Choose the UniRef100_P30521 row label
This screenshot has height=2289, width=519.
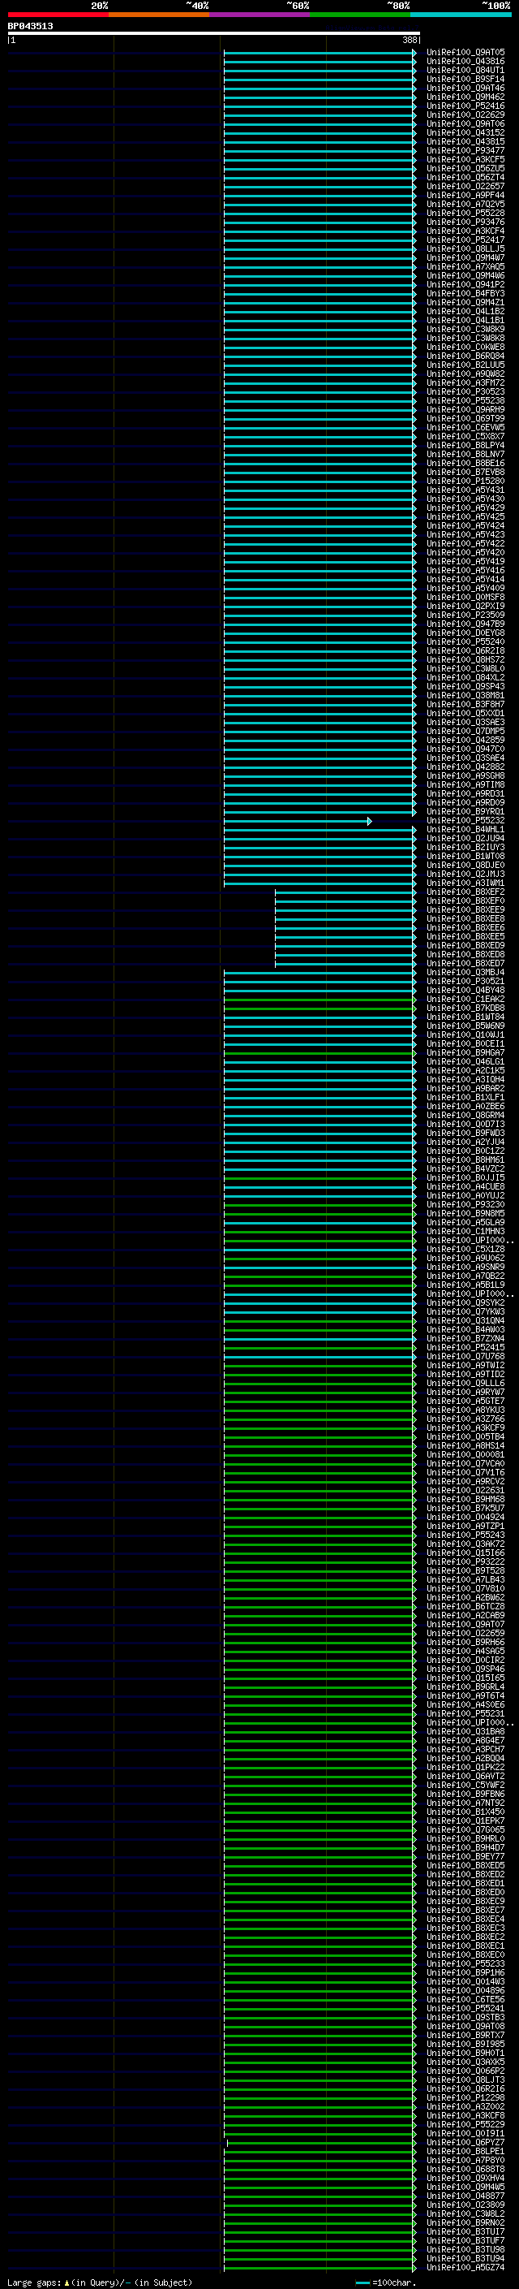tap(465, 981)
